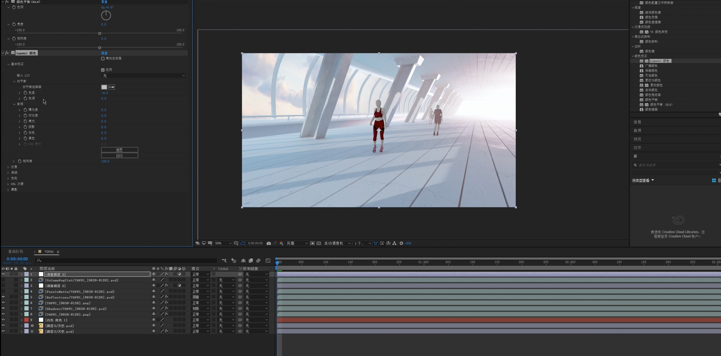The image size is (721, 356).
Task: Click the reset exposure icon in viewer
Action: pyautogui.click(x=401, y=243)
